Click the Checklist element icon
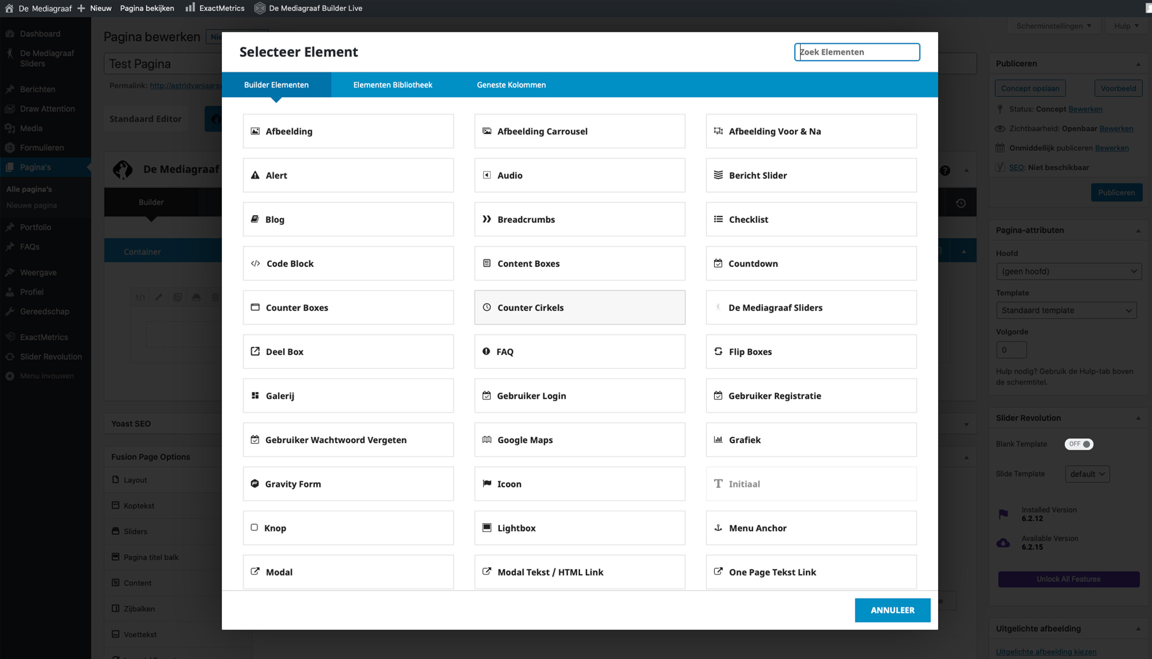The height and width of the screenshot is (659, 1152). click(x=718, y=219)
